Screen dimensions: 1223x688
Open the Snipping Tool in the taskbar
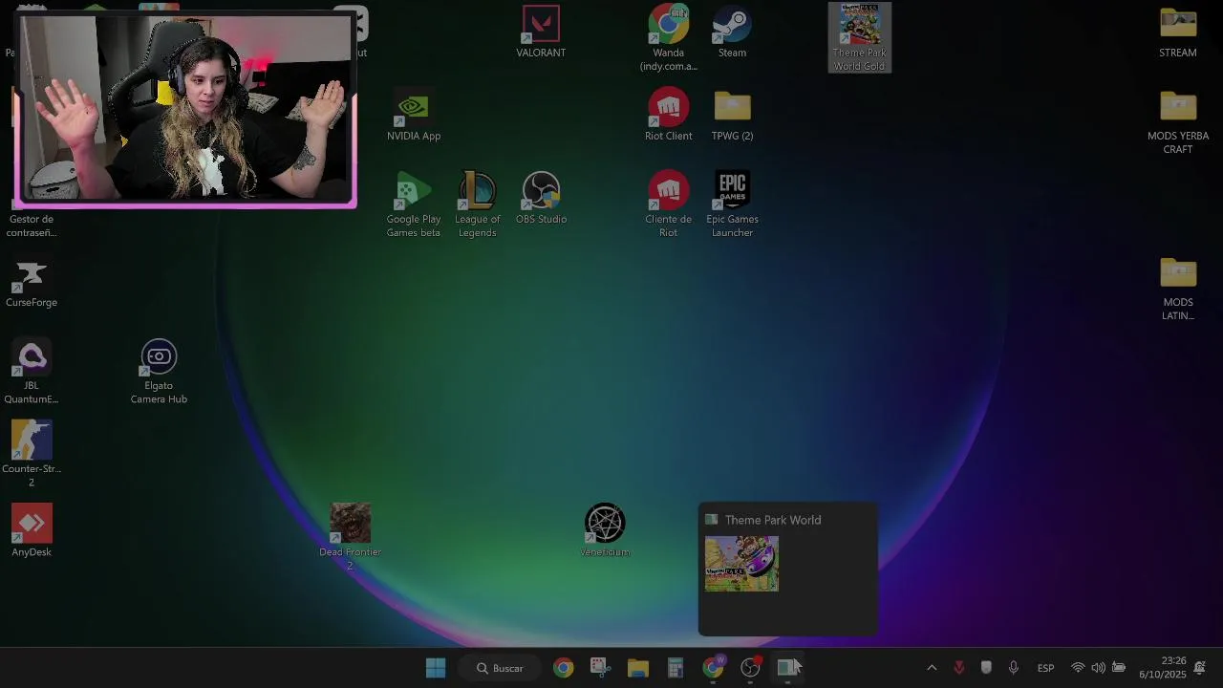(x=600, y=668)
